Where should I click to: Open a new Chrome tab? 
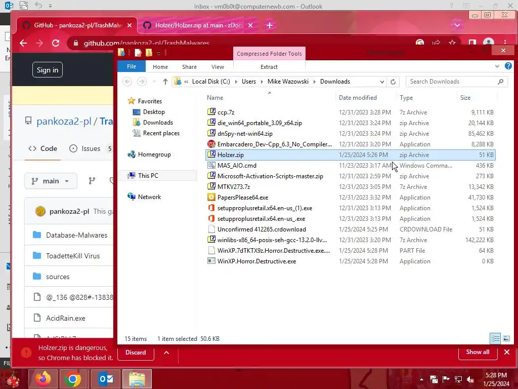(270, 25)
